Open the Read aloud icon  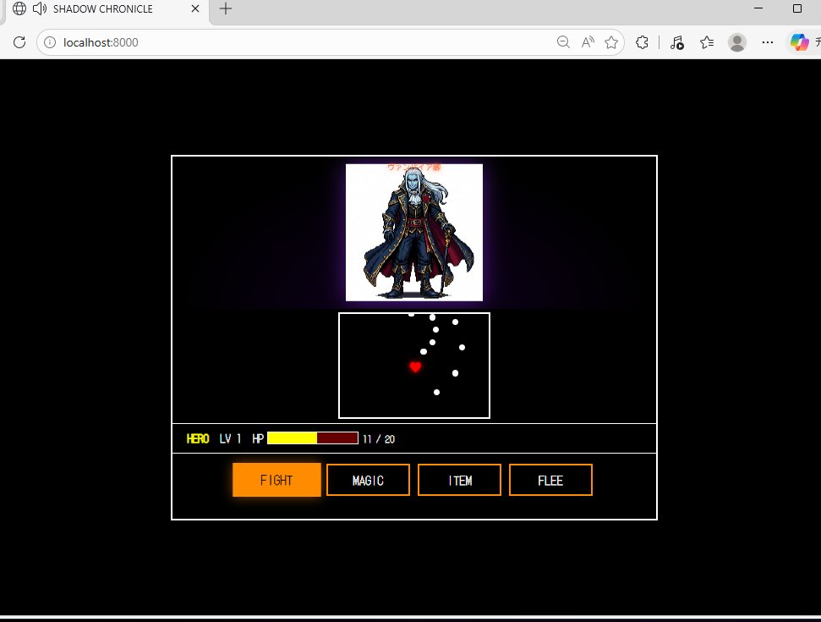(x=588, y=42)
